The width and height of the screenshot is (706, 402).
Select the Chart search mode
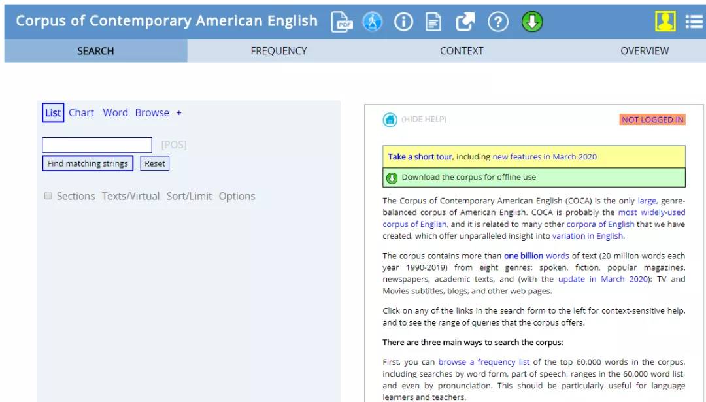click(x=81, y=112)
